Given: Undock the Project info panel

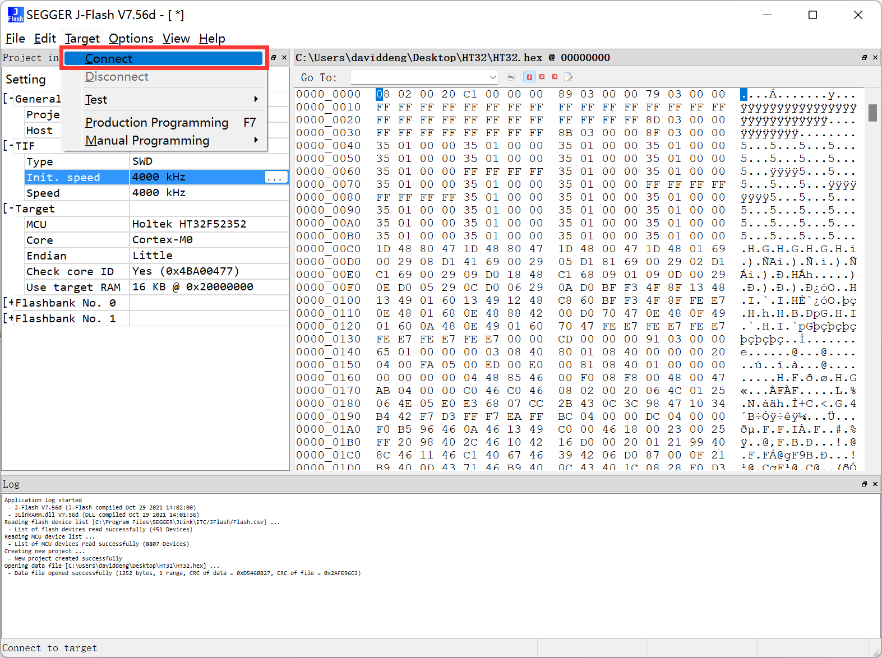Looking at the screenshot, I should point(274,58).
